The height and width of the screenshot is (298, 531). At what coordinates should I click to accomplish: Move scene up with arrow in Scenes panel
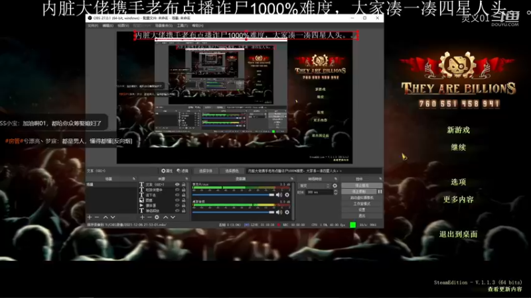[x=106, y=217]
